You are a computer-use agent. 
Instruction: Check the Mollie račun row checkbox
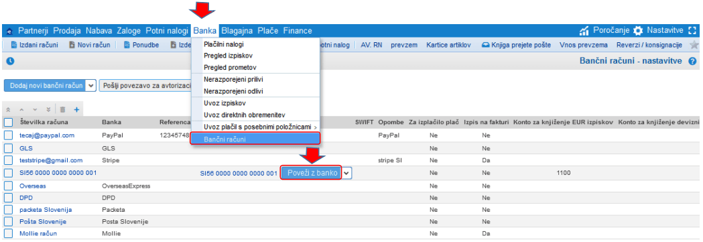click(9, 233)
